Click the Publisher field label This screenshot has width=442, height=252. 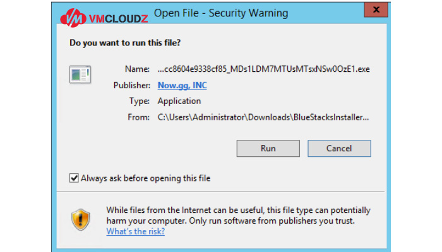[131, 85]
